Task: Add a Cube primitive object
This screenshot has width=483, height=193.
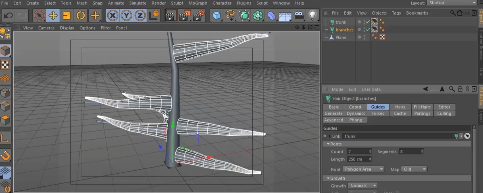Action: [217, 15]
